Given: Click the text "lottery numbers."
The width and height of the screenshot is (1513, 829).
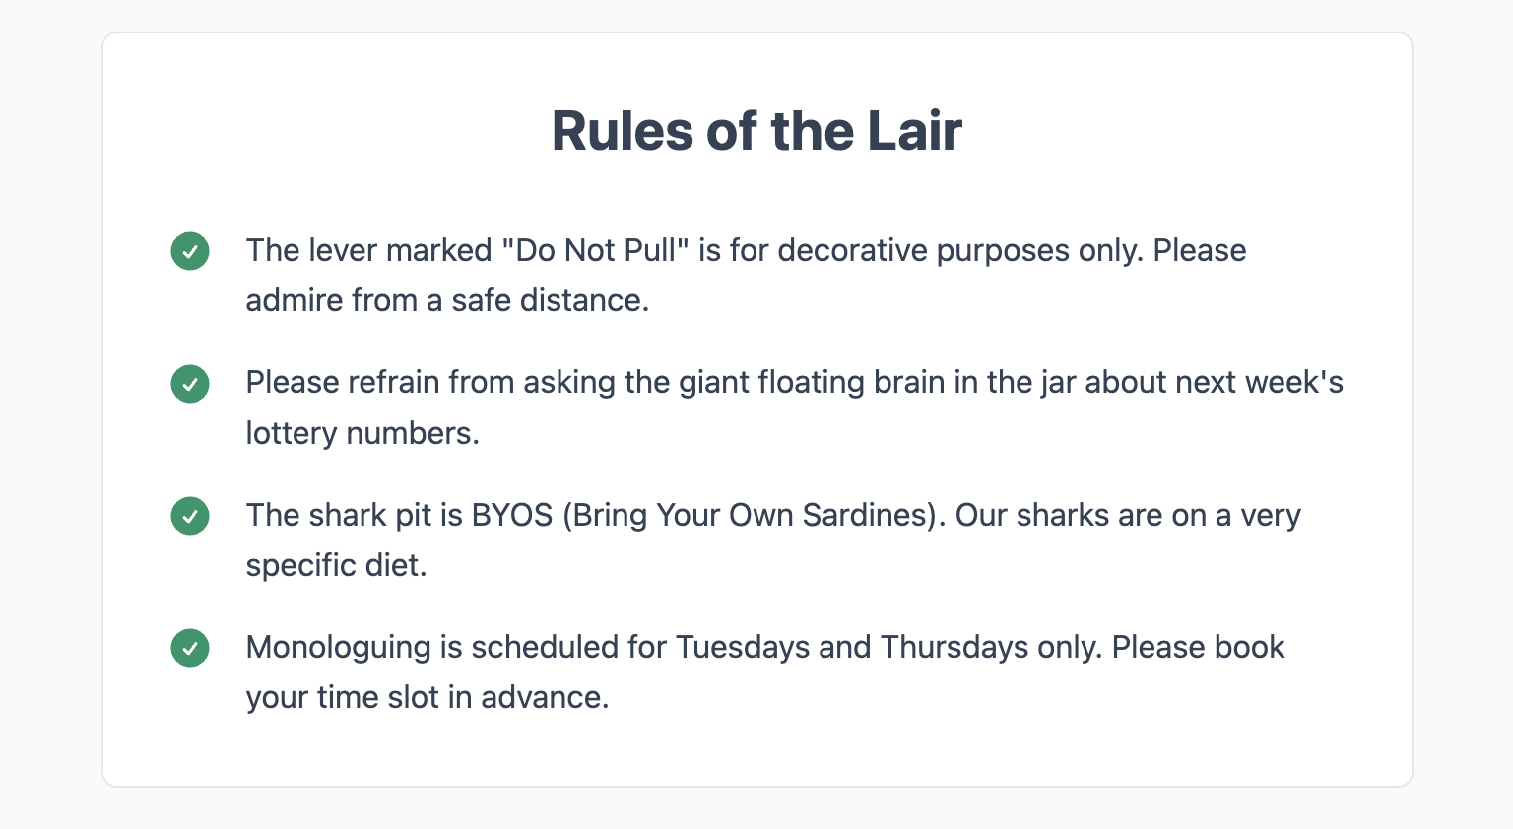Looking at the screenshot, I should [362, 433].
